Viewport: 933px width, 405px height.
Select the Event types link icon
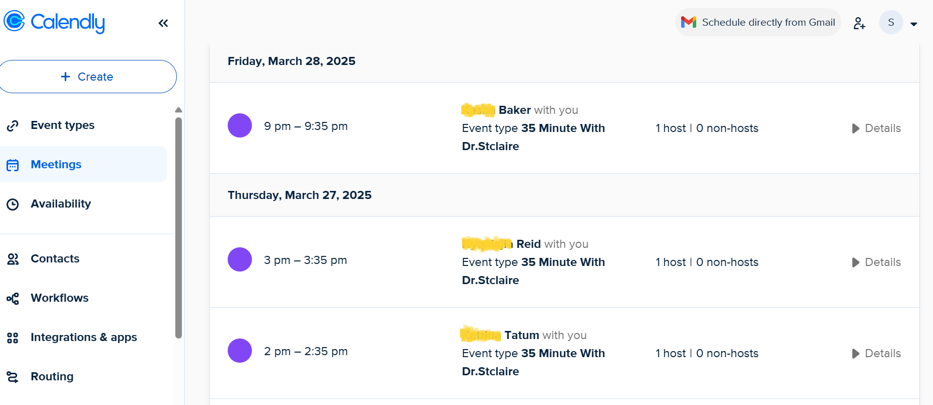coord(13,125)
